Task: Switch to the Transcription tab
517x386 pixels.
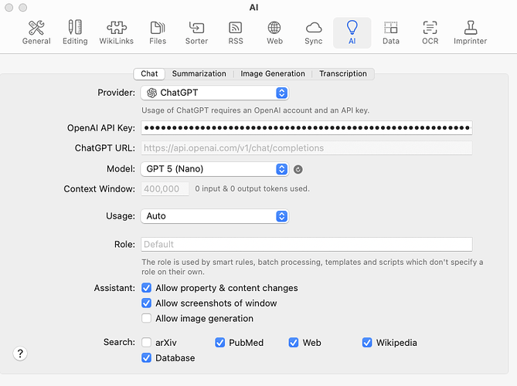Action: (343, 74)
